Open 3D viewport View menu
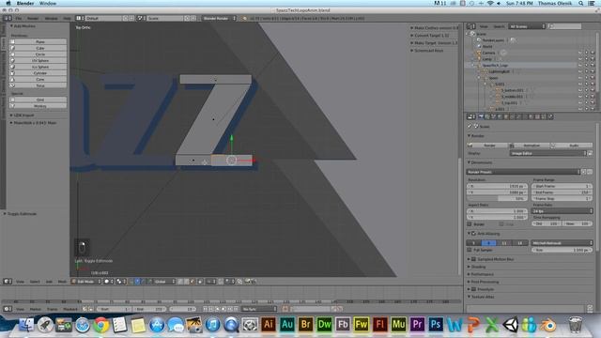The image size is (601, 338). coord(20,282)
